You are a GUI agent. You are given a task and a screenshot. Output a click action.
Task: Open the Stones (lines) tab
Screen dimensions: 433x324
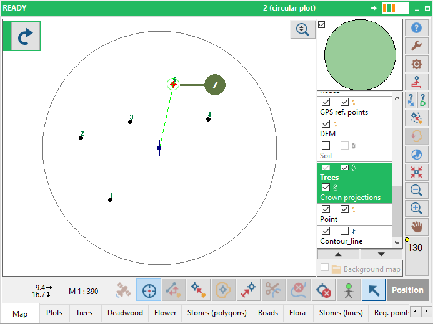tap(341, 313)
